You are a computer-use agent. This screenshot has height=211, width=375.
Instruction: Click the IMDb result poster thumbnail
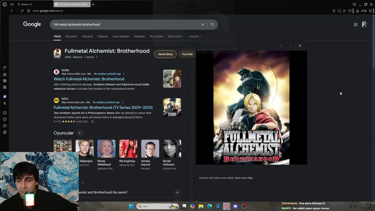pos(172,107)
